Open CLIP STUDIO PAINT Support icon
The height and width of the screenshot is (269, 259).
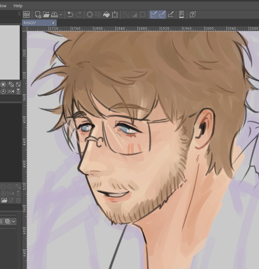[193, 15]
